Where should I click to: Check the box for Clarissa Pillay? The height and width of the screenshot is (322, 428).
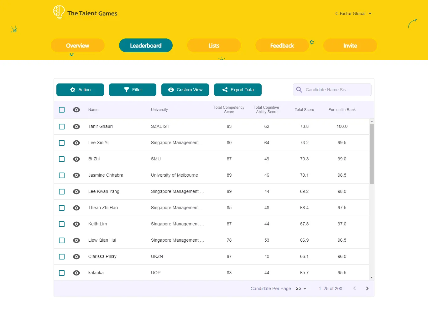click(62, 257)
